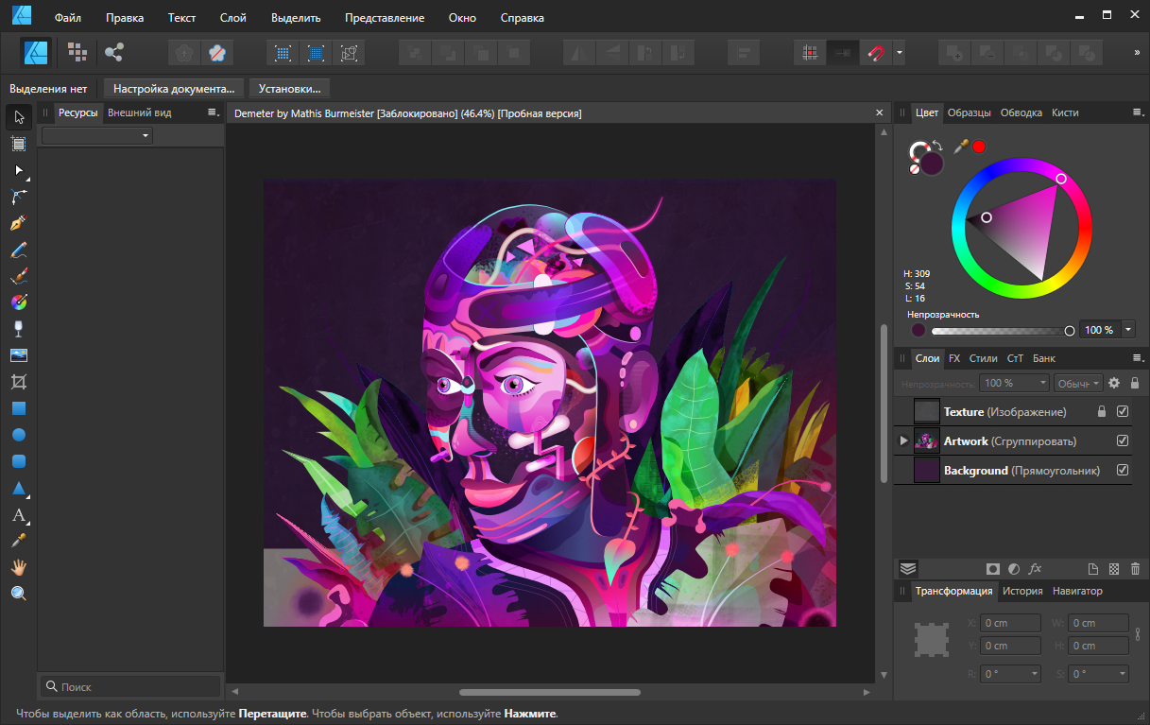Toggle force pixel alignment grid icon

pos(809,53)
